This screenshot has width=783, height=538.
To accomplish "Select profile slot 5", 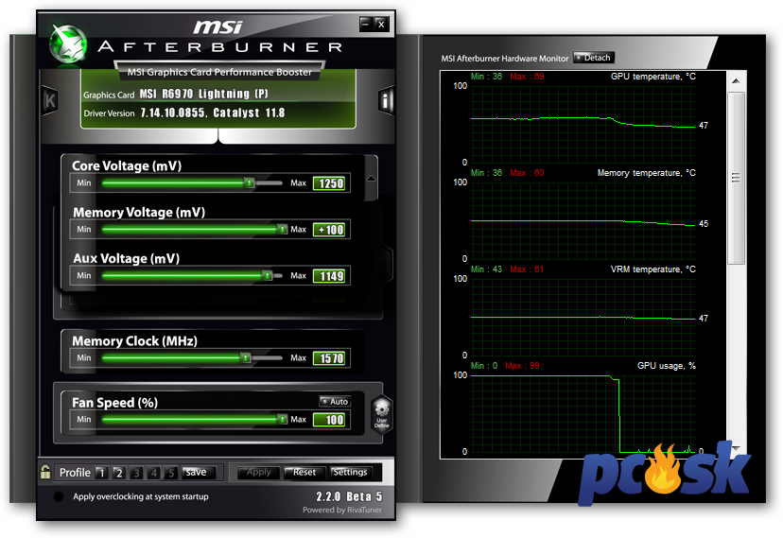I will (171, 473).
